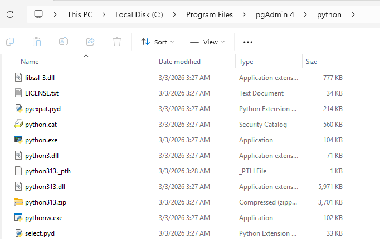Viewport: 380px width, 239px height.
Task: Expand chevron after Program Files
Action: coord(244,14)
